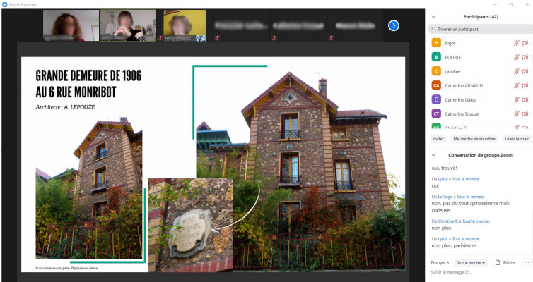Click the Fichier file icon in chat
This screenshot has width=533, height=282.
pyautogui.click(x=498, y=263)
